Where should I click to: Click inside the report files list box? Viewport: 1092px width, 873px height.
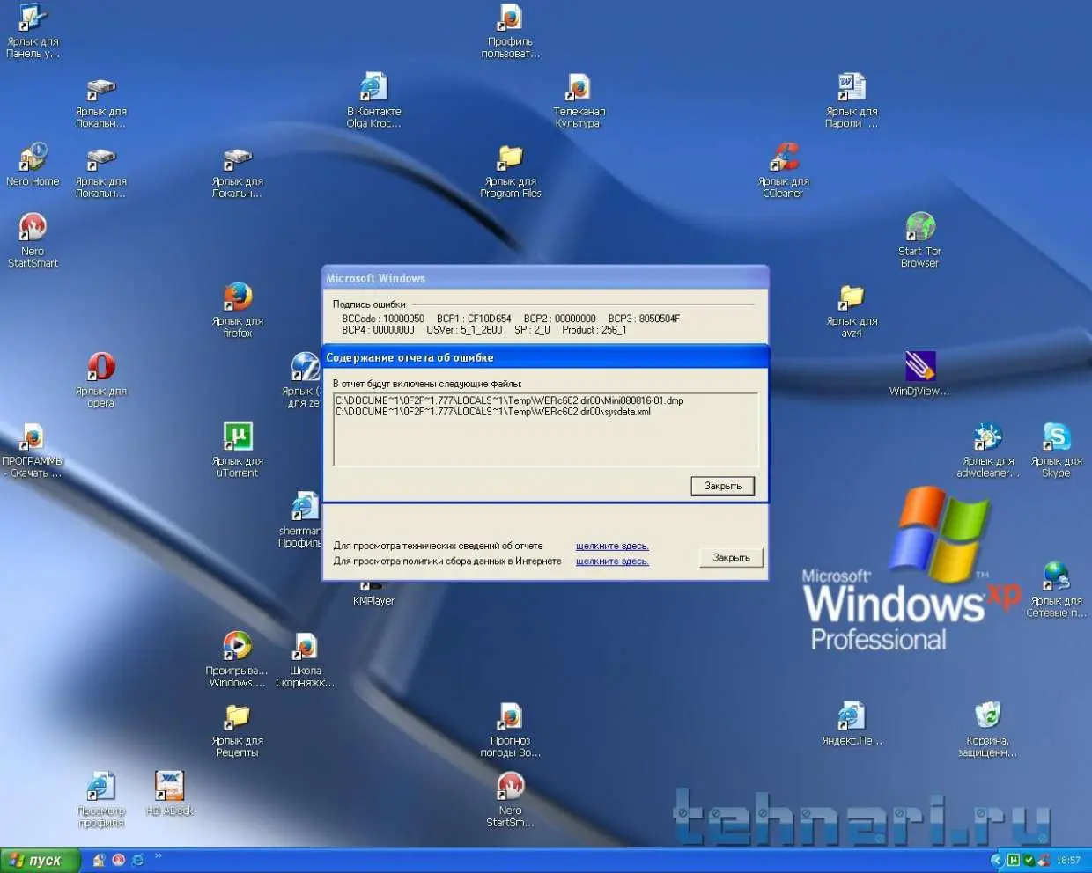[x=546, y=429]
